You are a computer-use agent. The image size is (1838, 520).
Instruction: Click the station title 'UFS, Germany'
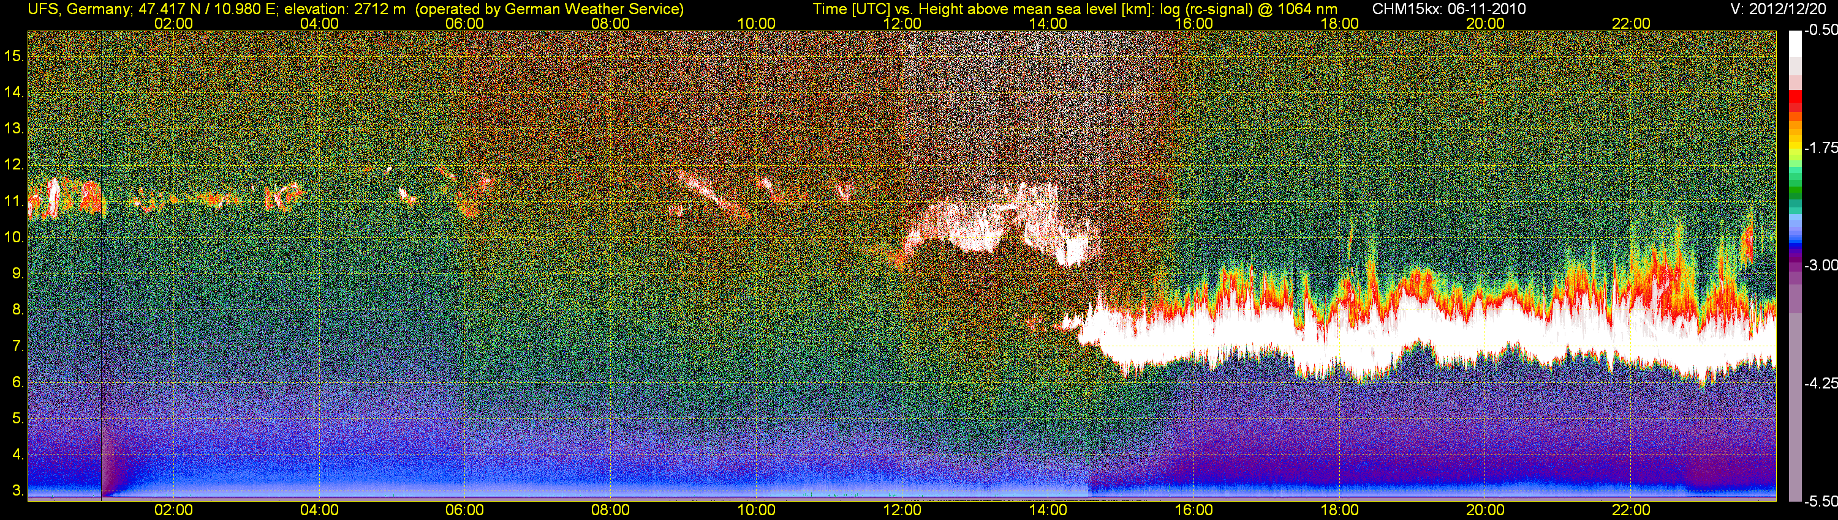(x=78, y=9)
